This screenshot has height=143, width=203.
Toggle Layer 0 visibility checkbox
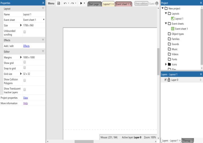click(x=165, y=80)
